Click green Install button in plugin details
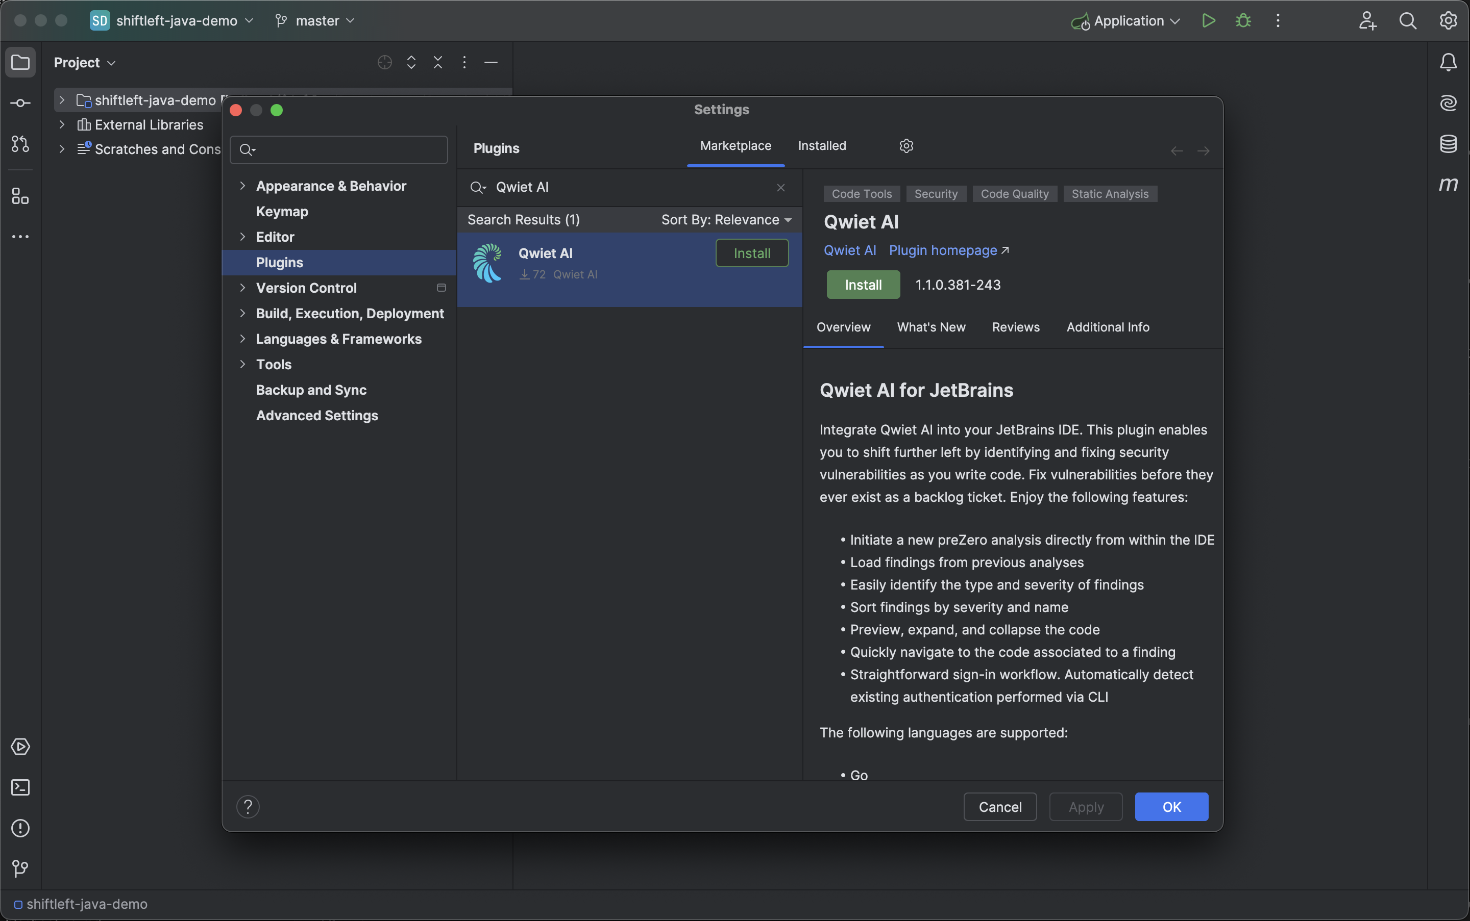 point(863,285)
